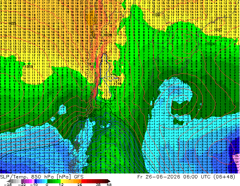
Task: Click the '12' color scale label
Action: [61, 184]
